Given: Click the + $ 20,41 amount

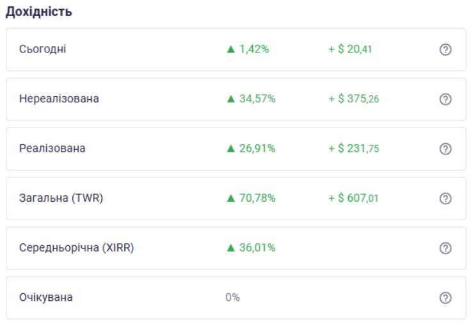Looking at the screenshot, I should (x=350, y=49).
